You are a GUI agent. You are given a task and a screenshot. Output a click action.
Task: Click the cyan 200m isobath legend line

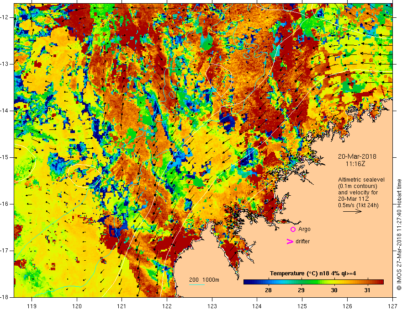coord(196,284)
